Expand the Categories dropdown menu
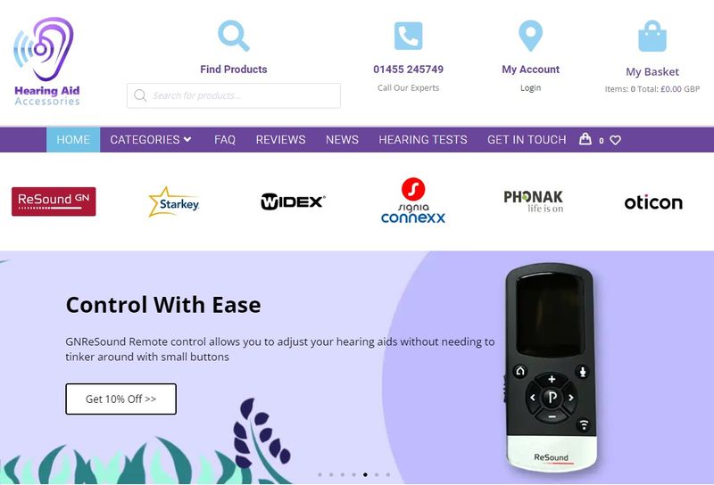 (150, 140)
